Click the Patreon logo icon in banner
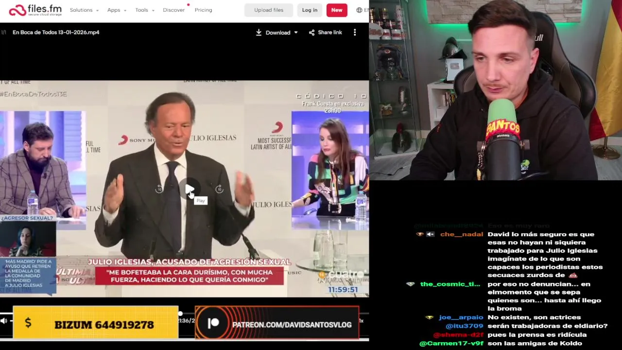This screenshot has width=622, height=350. (213, 323)
